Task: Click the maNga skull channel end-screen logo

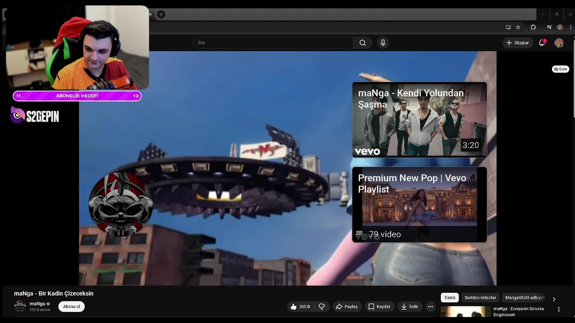Action: pyautogui.click(x=121, y=204)
